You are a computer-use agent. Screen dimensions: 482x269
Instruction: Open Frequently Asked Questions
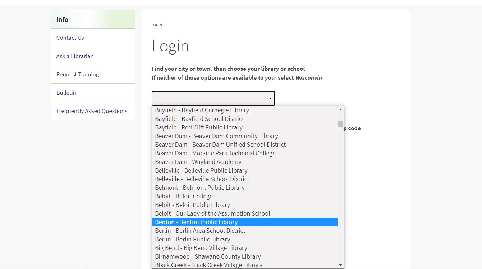pos(92,111)
